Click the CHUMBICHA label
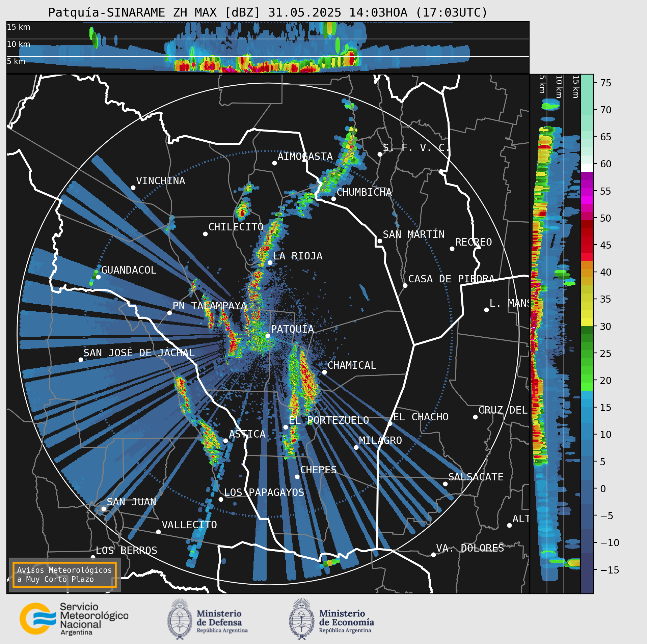The width and height of the screenshot is (647, 644). click(x=364, y=192)
